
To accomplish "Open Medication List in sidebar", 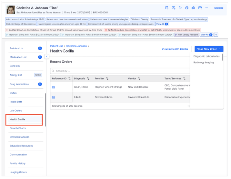I will pos(18,57).
